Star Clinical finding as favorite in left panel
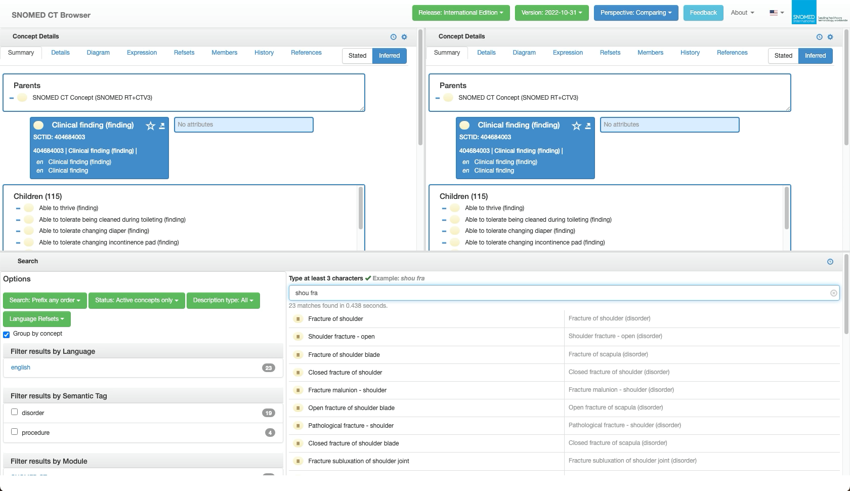Image resolution: width=850 pixels, height=491 pixels. coord(150,126)
